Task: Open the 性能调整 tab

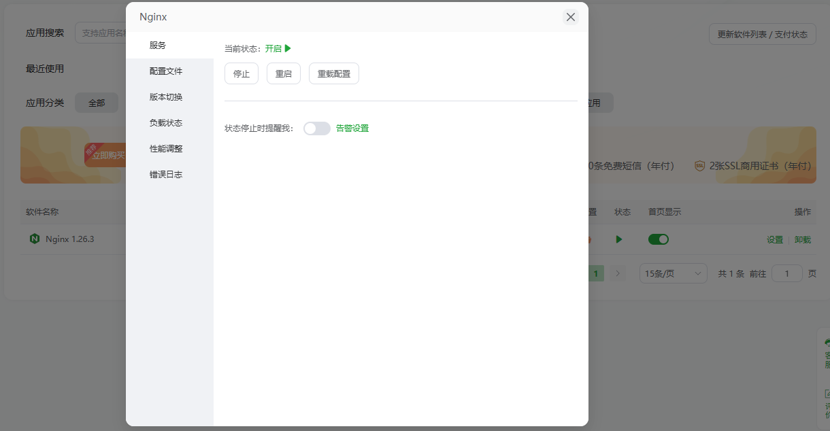Action: [165, 148]
